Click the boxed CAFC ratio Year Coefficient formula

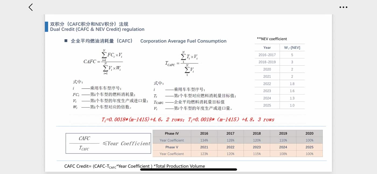pyautogui.click(x=108, y=143)
